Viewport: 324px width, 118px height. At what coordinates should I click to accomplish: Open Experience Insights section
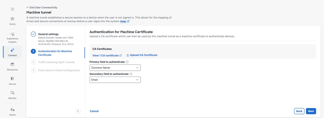(12, 37)
